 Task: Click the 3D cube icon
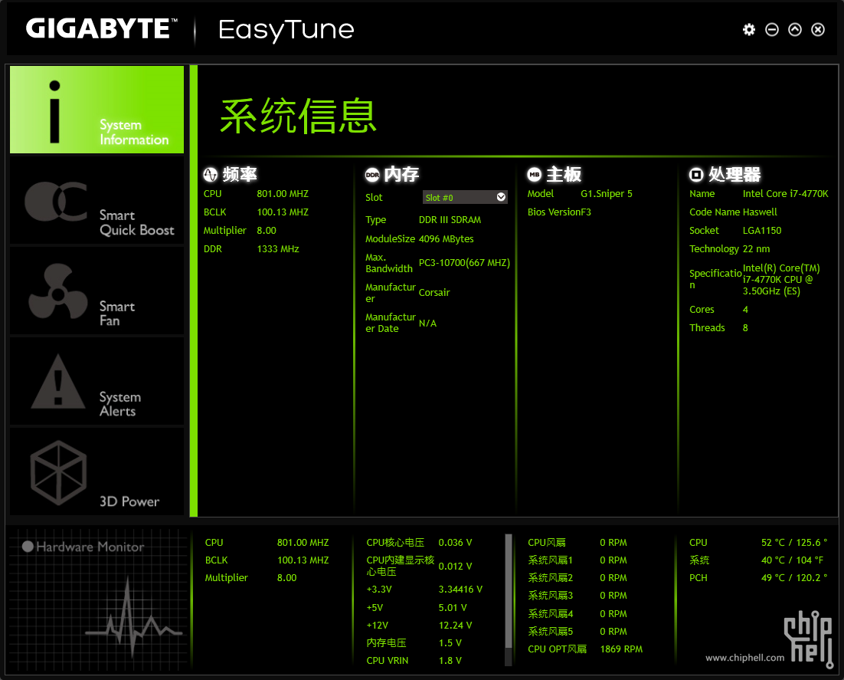pyautogui.click(x=58, y=472)
